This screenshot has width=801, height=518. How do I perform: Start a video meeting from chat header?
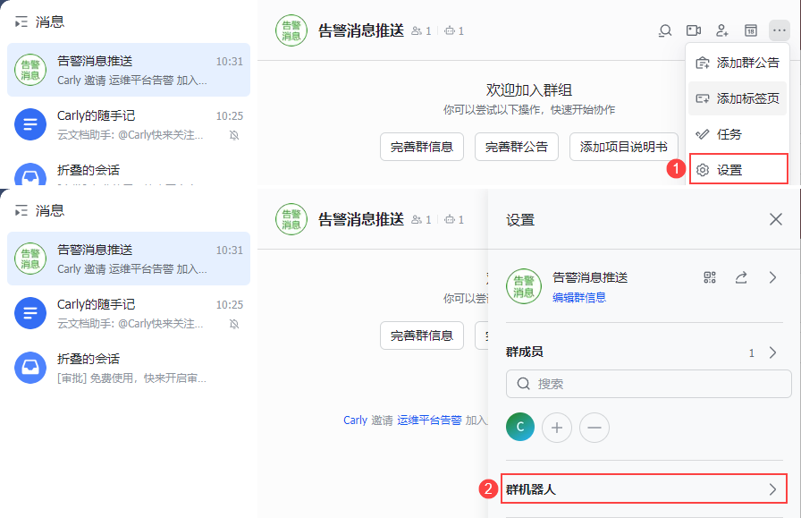coord(694,31)
